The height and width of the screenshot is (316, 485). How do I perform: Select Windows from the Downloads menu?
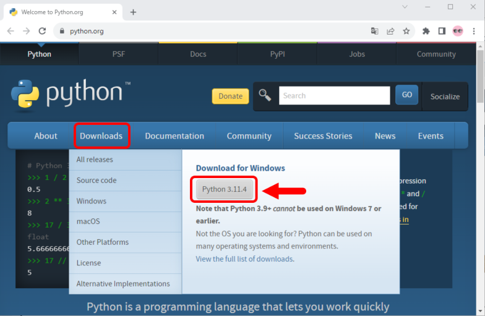click(x=92, y=201)
